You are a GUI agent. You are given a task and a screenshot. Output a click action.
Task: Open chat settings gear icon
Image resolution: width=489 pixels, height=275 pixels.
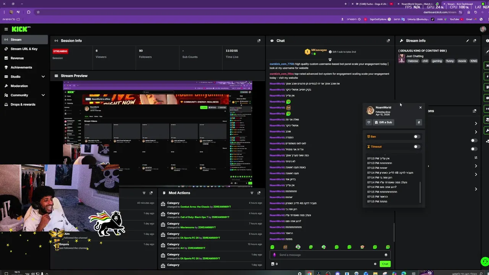point(375,264)
